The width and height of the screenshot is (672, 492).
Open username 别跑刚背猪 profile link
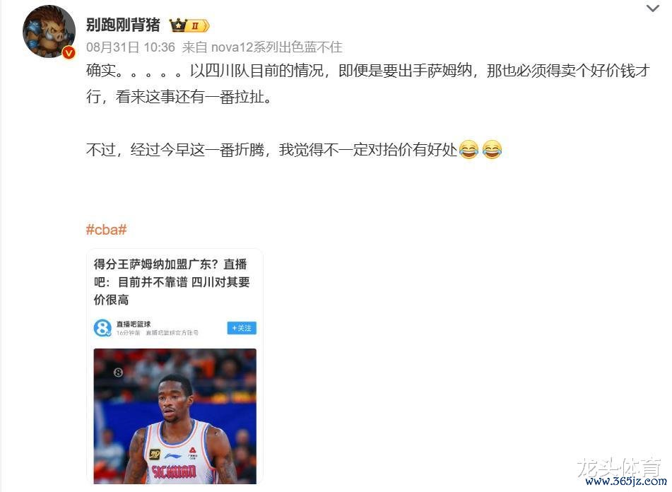123,25
